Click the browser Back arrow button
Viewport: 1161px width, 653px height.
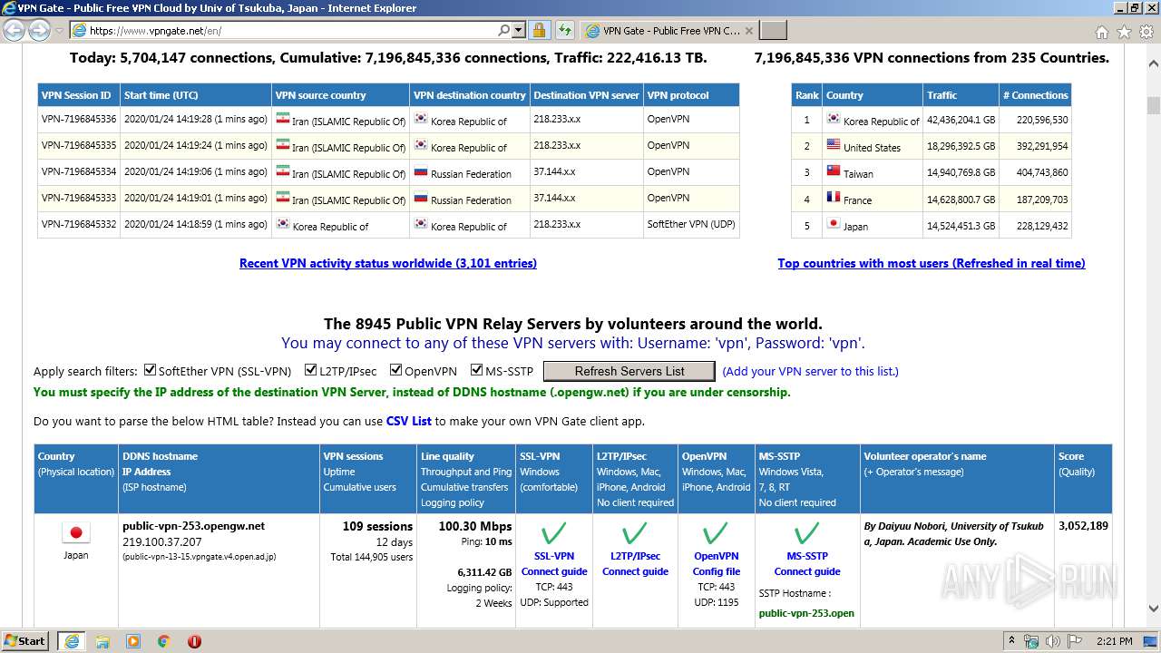tap(15, 30)
